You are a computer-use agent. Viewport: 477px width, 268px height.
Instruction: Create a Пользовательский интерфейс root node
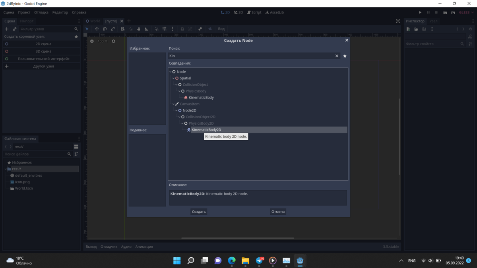coord(41,59)
